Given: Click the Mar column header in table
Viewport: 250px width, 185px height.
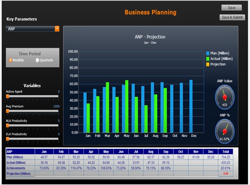Looking at the screenshot, I should (x=76, y=151).
